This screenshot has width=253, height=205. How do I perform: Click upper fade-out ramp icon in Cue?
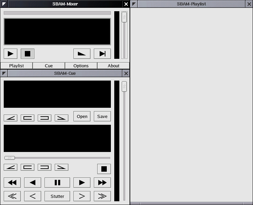62,118
